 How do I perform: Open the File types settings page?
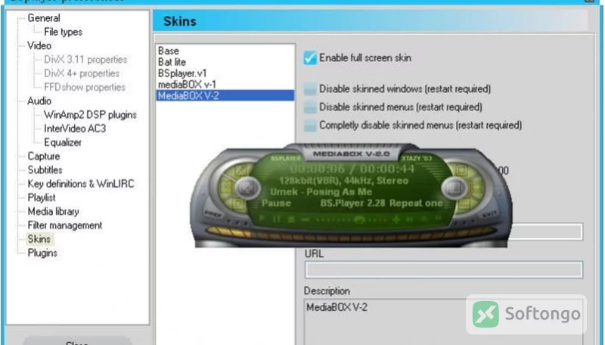click(x=63, y=32)
